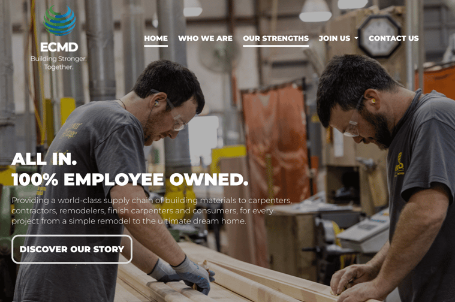Viewport: 455px width, 302px height.
Task: Click the ECMD globe logo icon
Action: click(59, 20)
